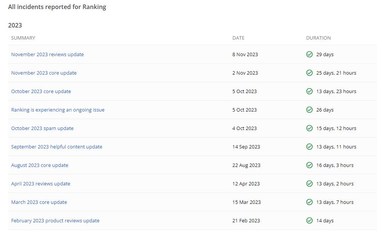Click the green checkmark beside 25 days, 21 hours
This screenshot has height=231, width=380.
coord(310,73)
